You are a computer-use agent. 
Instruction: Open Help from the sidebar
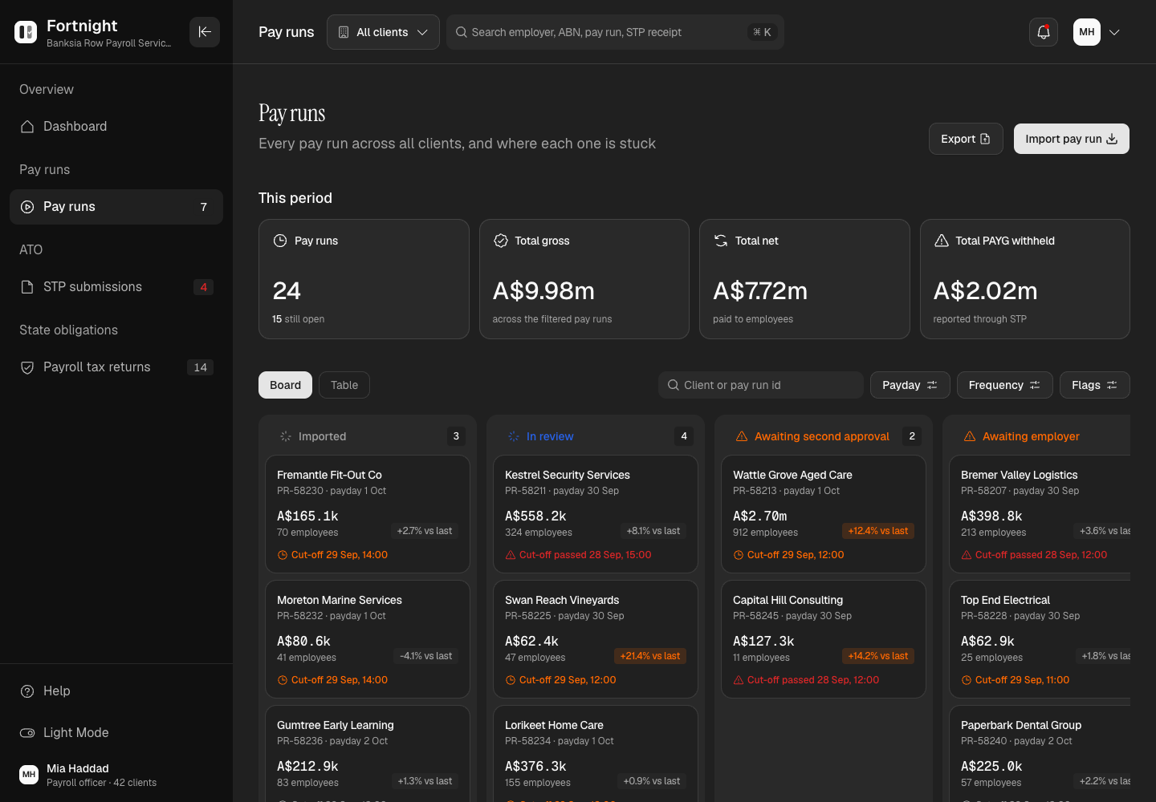pos(116,691)
